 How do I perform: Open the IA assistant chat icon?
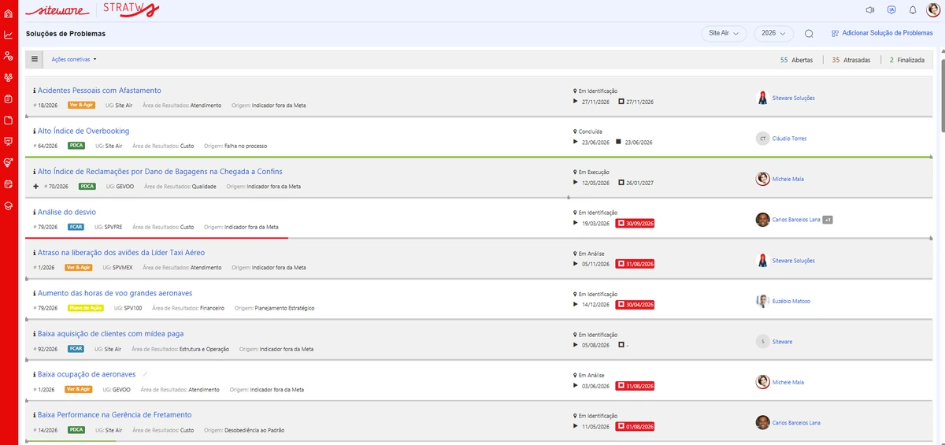point(891,10)
